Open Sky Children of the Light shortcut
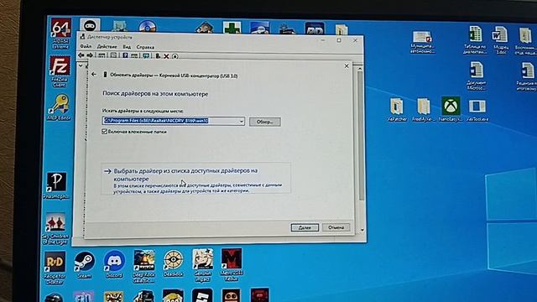Viewport: 537px width, 302px height. click(x=55, y=228)
